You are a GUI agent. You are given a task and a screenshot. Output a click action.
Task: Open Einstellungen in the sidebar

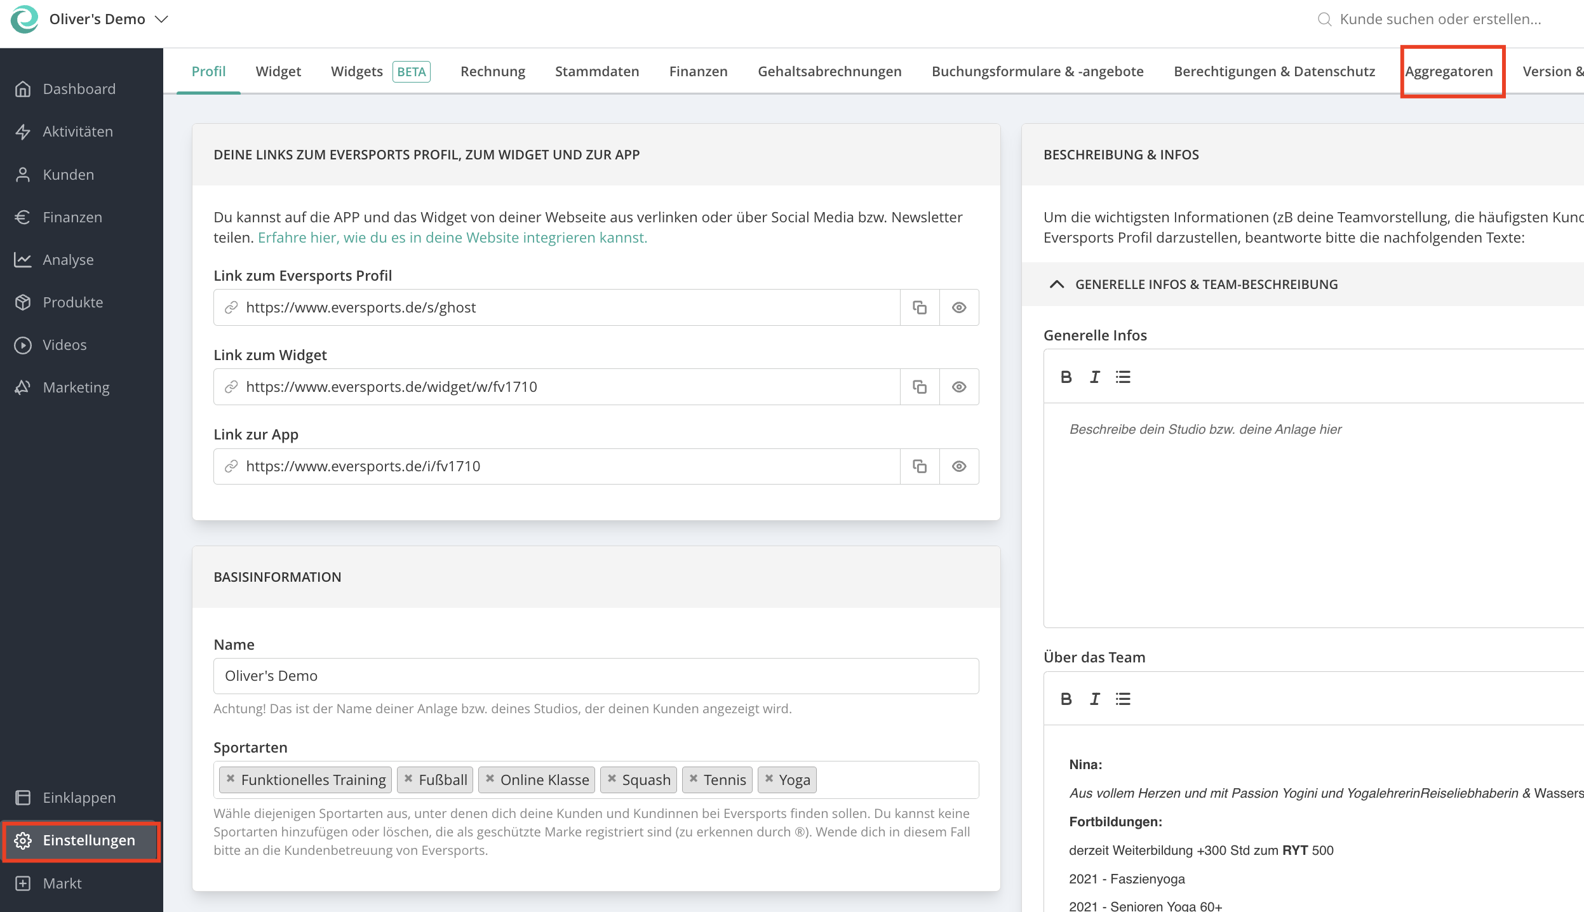coord(81,840)
